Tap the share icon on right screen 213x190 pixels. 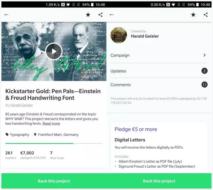pos(205,15)
